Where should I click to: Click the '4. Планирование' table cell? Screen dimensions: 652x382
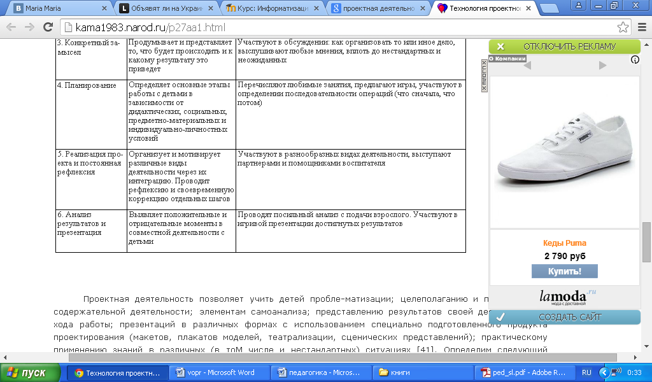(x=91, y=115)
